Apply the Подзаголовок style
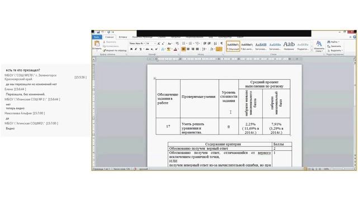 pyautogui.click(x=303, y=46)
